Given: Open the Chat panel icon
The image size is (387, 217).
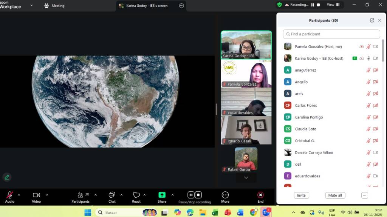Looking at the screenshot, I should pos(112,195).
